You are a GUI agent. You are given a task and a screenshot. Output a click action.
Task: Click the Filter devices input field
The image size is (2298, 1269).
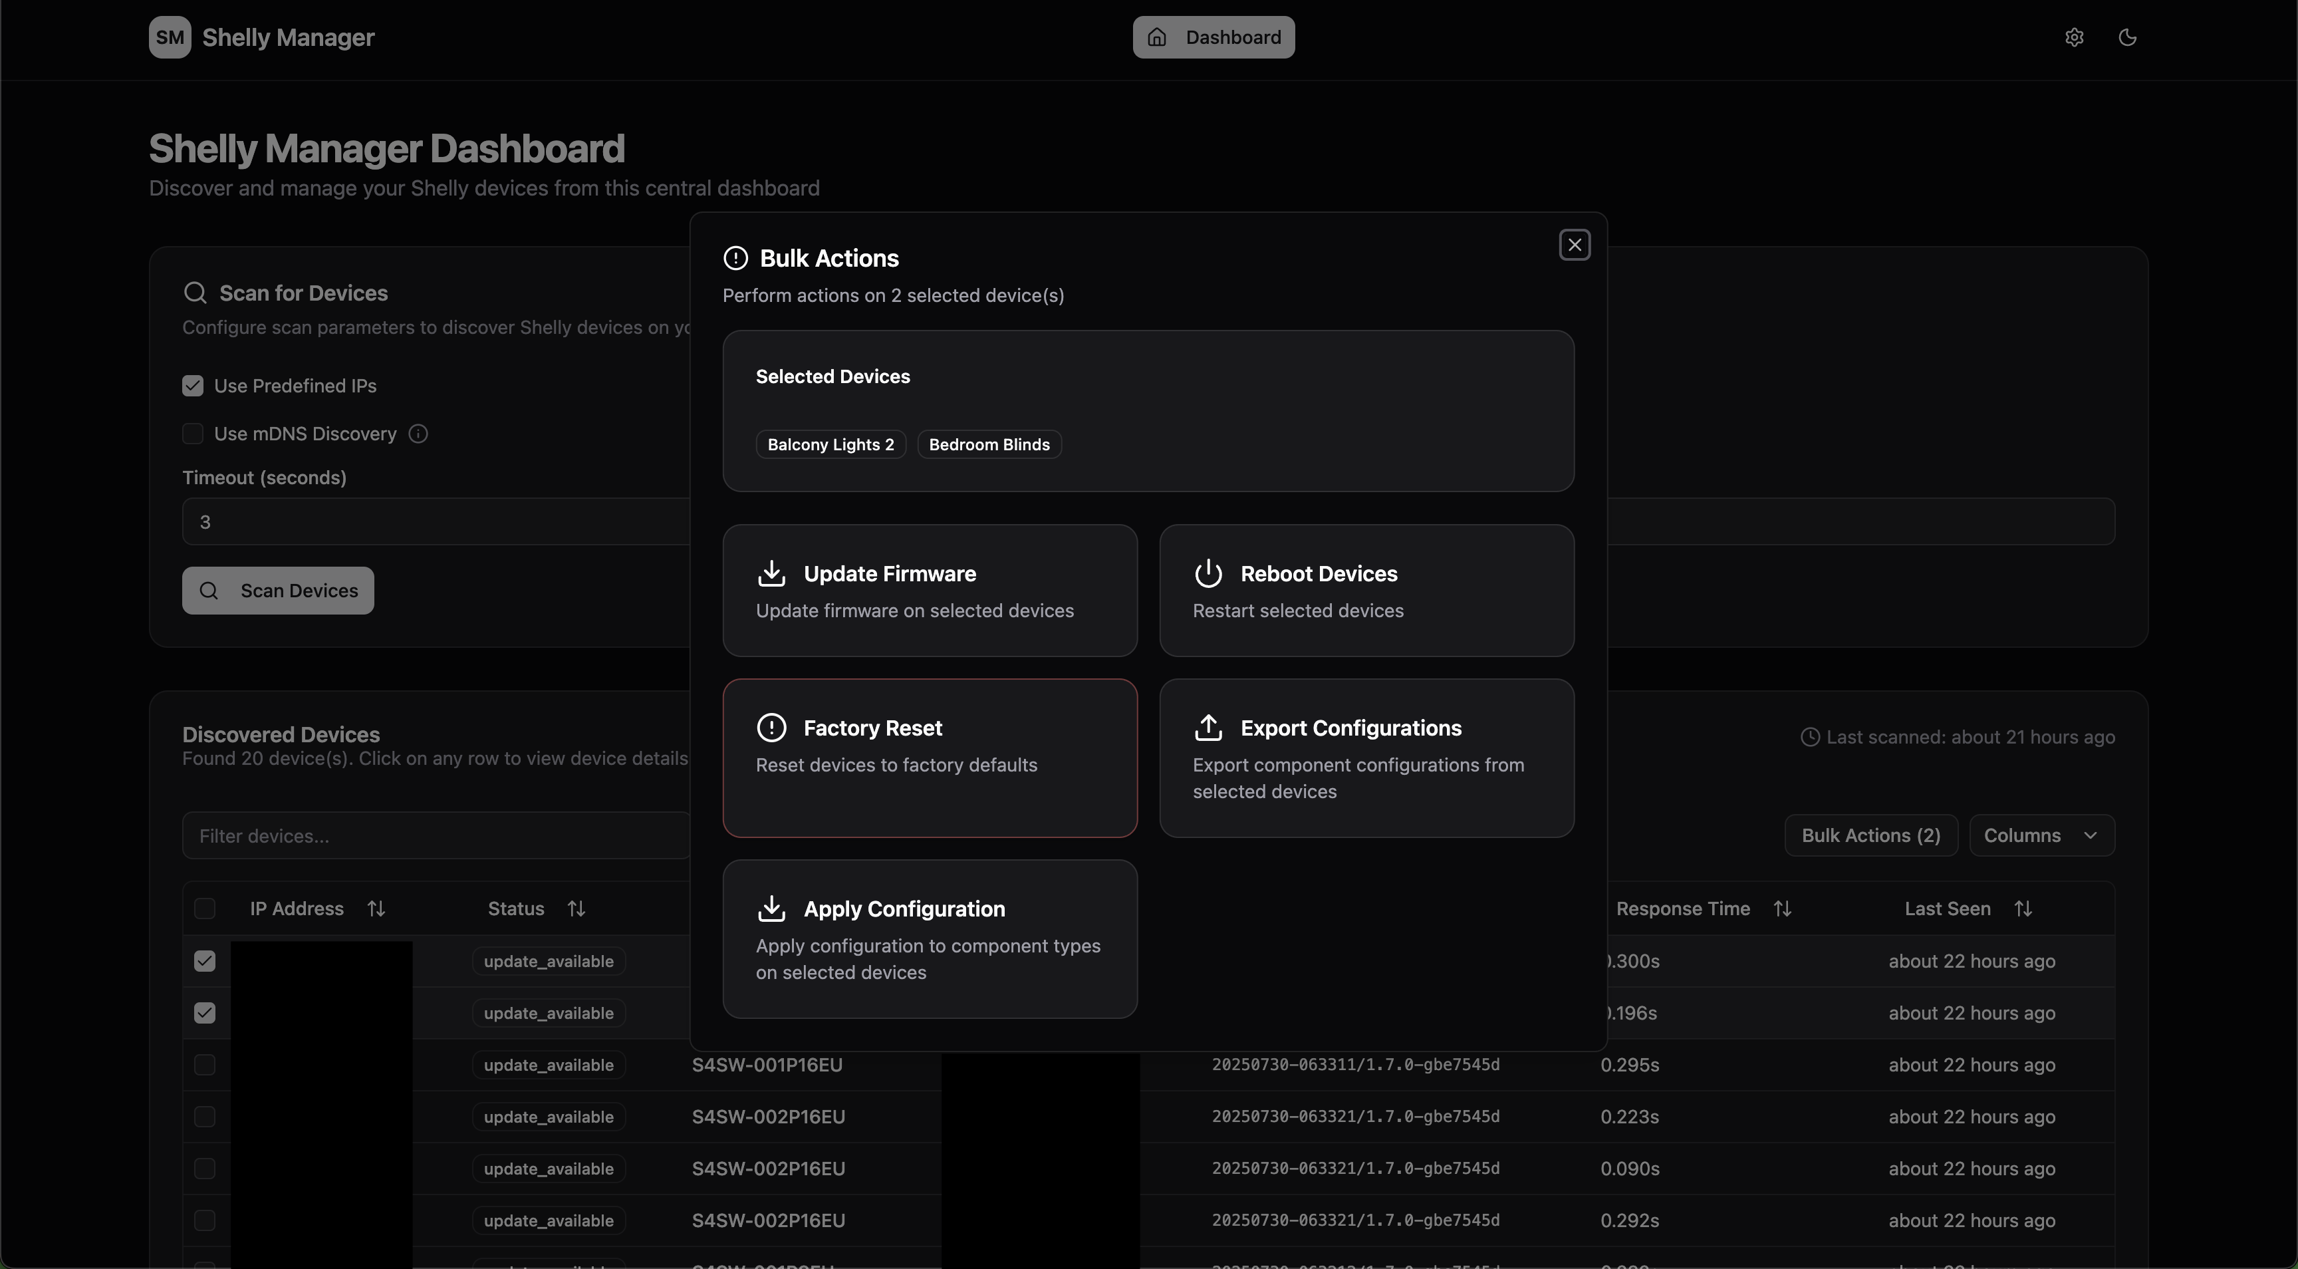coord(436,835)
